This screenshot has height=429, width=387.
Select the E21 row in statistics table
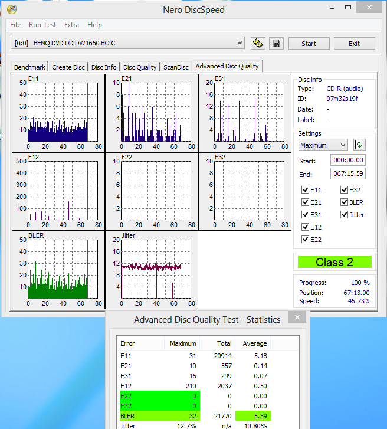(208, 366)
